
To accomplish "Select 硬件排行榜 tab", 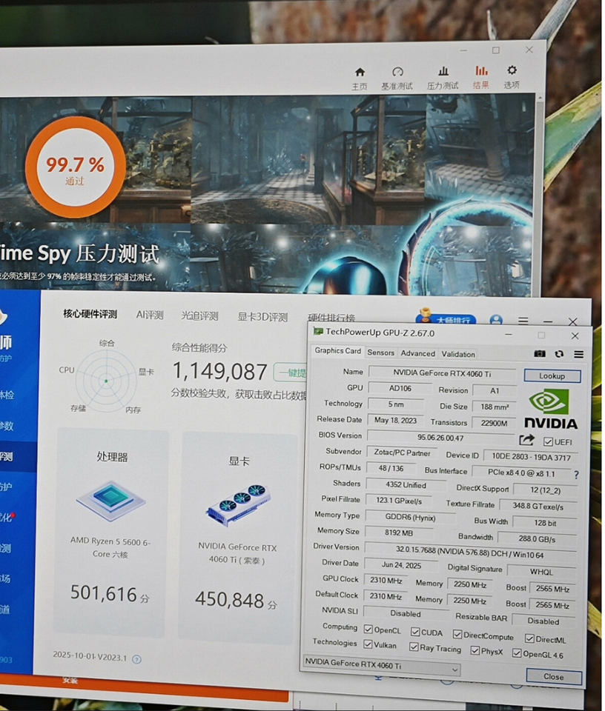I will point(331,318).
